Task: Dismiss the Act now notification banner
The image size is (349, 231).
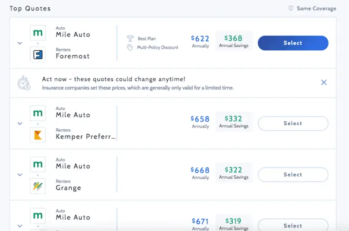Action: [324, 83]
